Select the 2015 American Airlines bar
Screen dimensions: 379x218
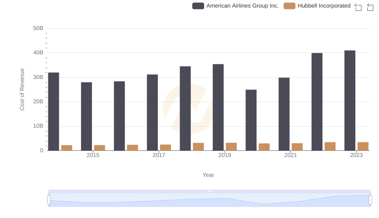[x=87, y=116]
